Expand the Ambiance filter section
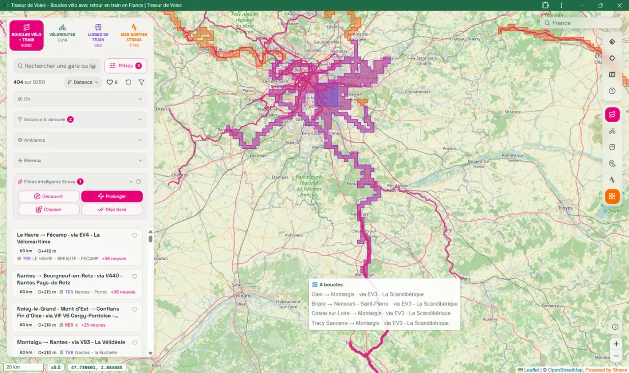629x373 pixels. pos(80,140)
